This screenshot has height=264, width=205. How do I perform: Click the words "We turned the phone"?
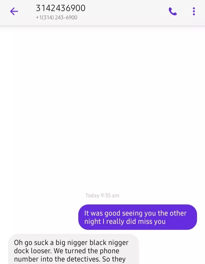pyautogui.click(x=86, y=251)
